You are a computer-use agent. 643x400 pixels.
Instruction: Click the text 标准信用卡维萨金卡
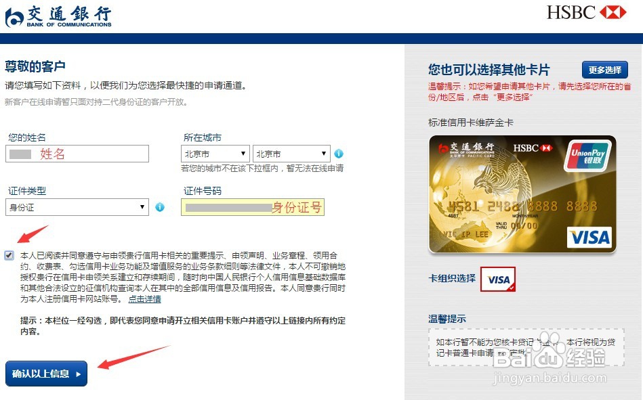[x=471, y=123]
